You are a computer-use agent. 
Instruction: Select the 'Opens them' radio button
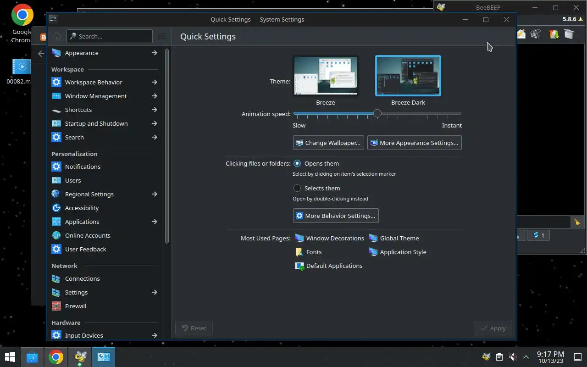[x=297, y=163]
